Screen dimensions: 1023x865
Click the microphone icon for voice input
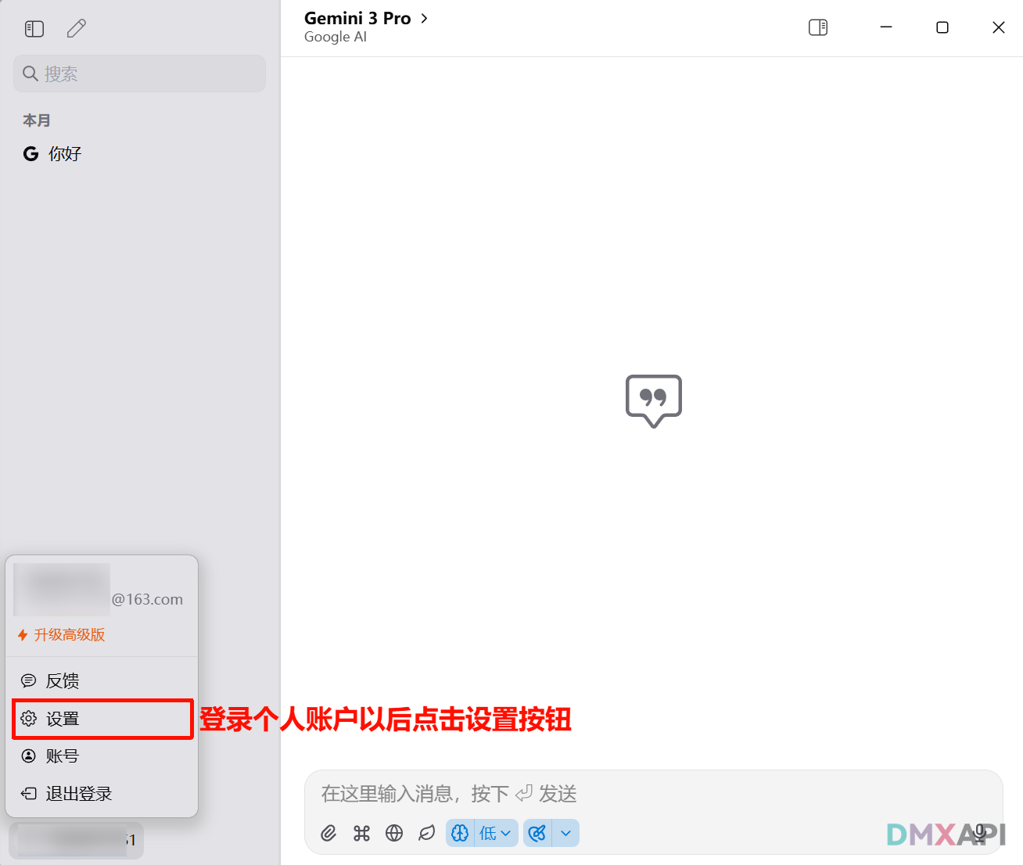point(979,833)
